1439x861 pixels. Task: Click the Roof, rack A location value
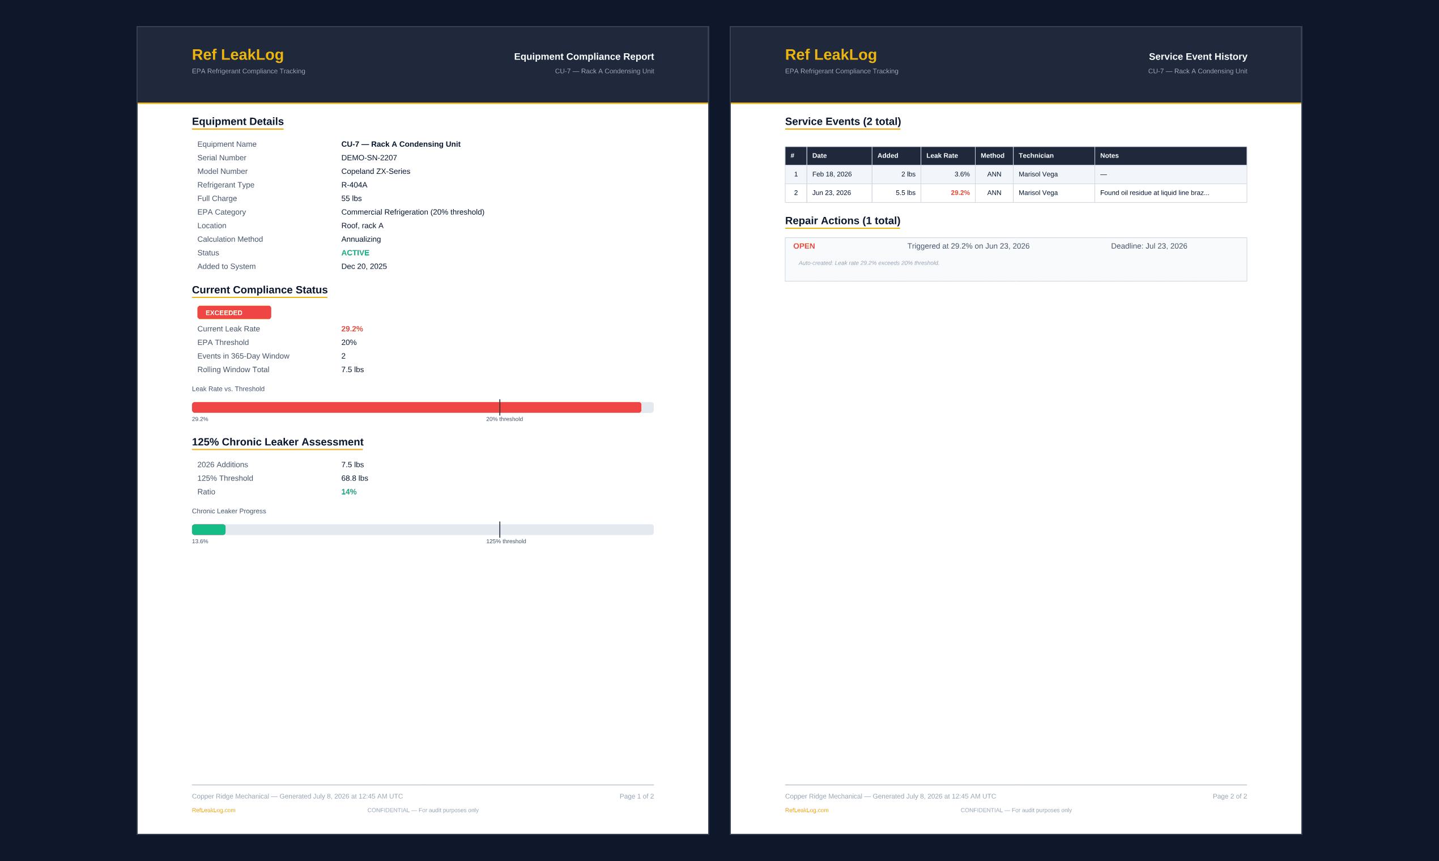(362, 225)
